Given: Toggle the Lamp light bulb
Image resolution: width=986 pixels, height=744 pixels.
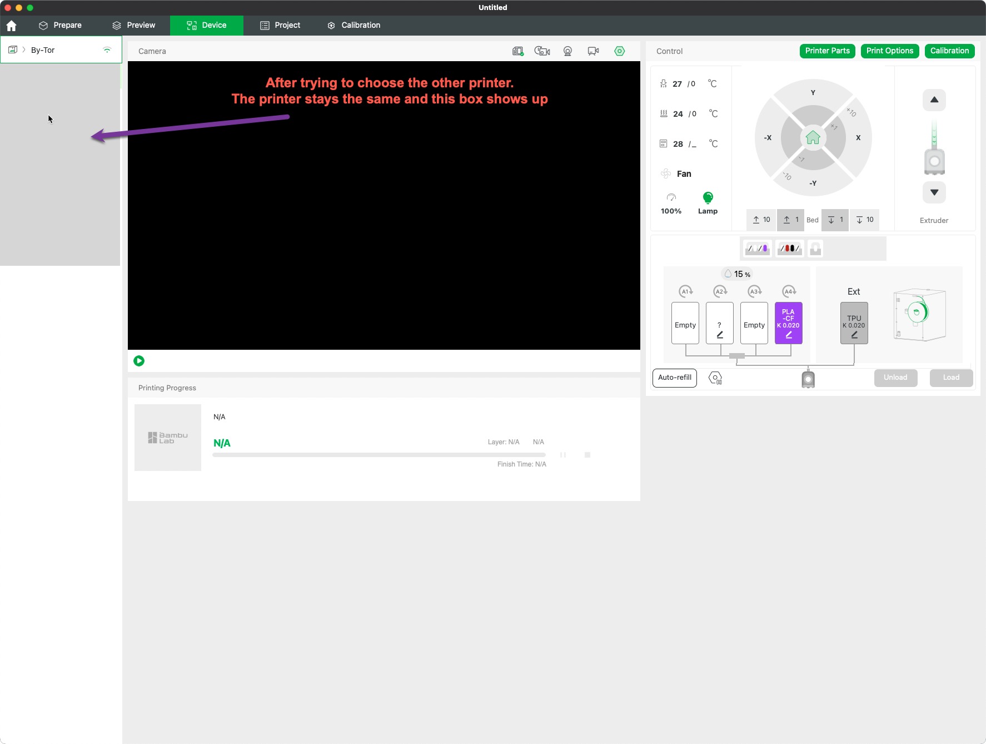Looking at the screenshot, I should tap(708, 198).
